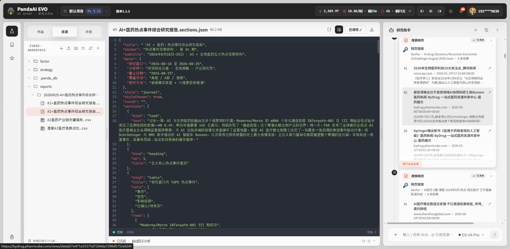This screenshot has height=249, width=510.
Task: Click the assistant panel horizontal scrollbar
Action: point(430,223)
